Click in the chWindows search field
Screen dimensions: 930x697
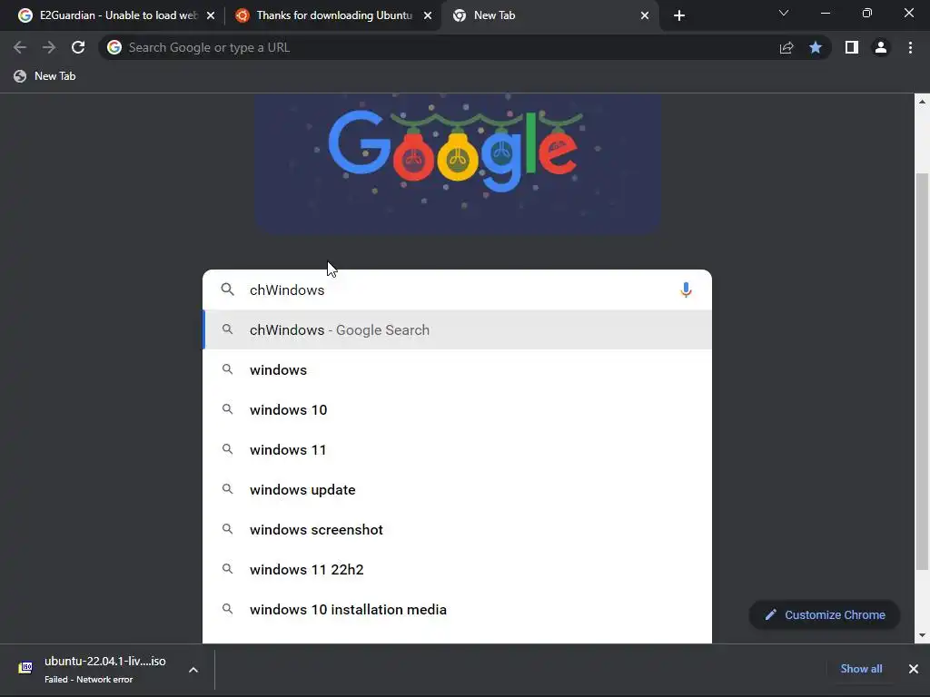tap(457, 290)
